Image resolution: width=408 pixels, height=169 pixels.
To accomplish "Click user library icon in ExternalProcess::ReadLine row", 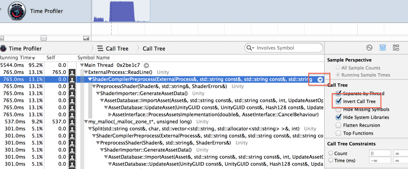I will point(72,72).
